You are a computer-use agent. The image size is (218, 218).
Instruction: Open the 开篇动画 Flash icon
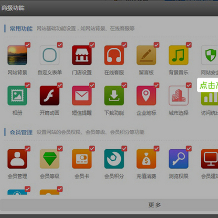[x=49, y=96]
